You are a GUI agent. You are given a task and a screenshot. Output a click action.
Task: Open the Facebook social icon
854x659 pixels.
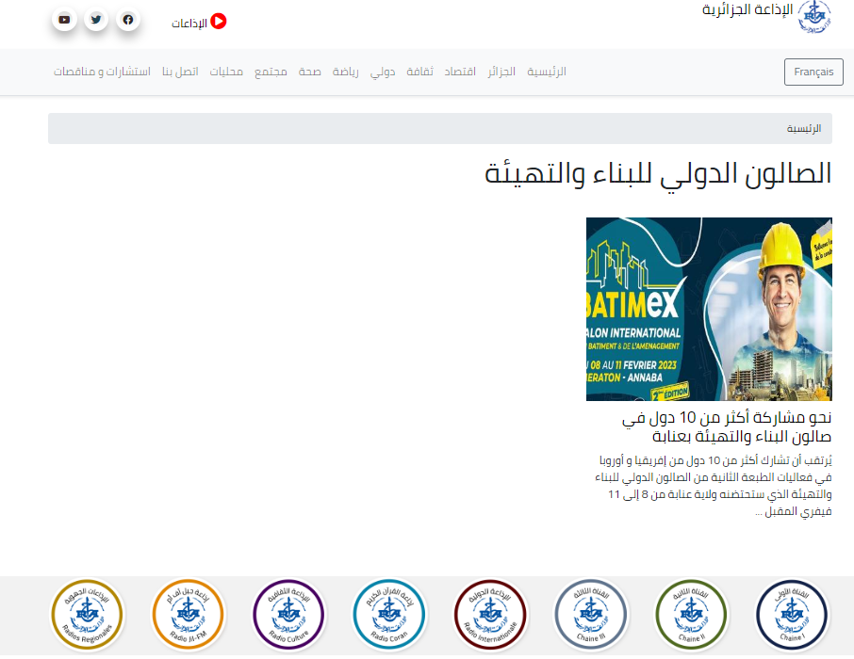pos(128,20)
